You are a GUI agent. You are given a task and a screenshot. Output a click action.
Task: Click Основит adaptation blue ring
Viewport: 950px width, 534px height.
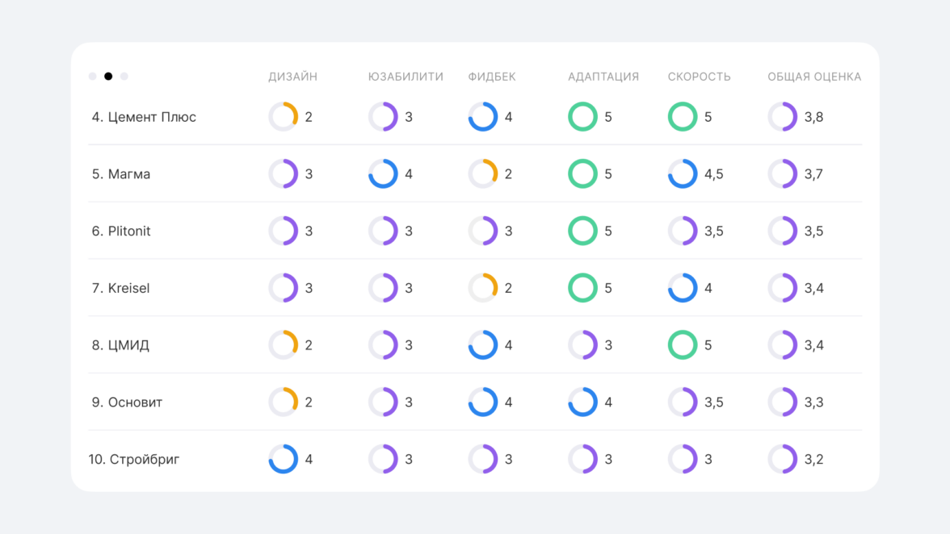pyautogui.click(x=582, y=403)
